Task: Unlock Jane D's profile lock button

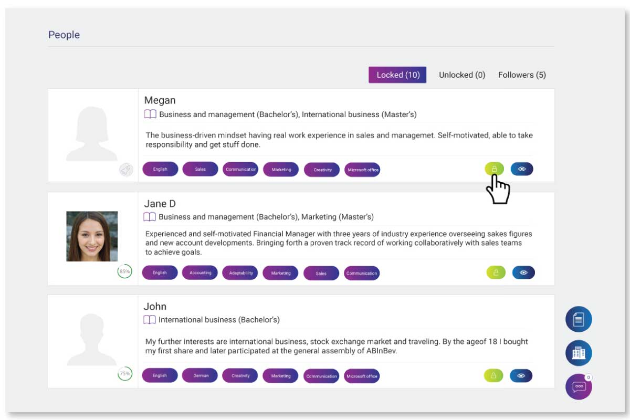Action: [496, 272]
